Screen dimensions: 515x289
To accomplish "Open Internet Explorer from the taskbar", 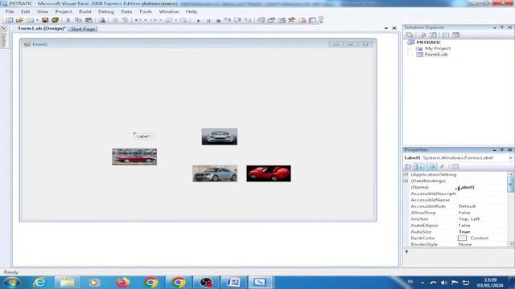I will [39, 282].
